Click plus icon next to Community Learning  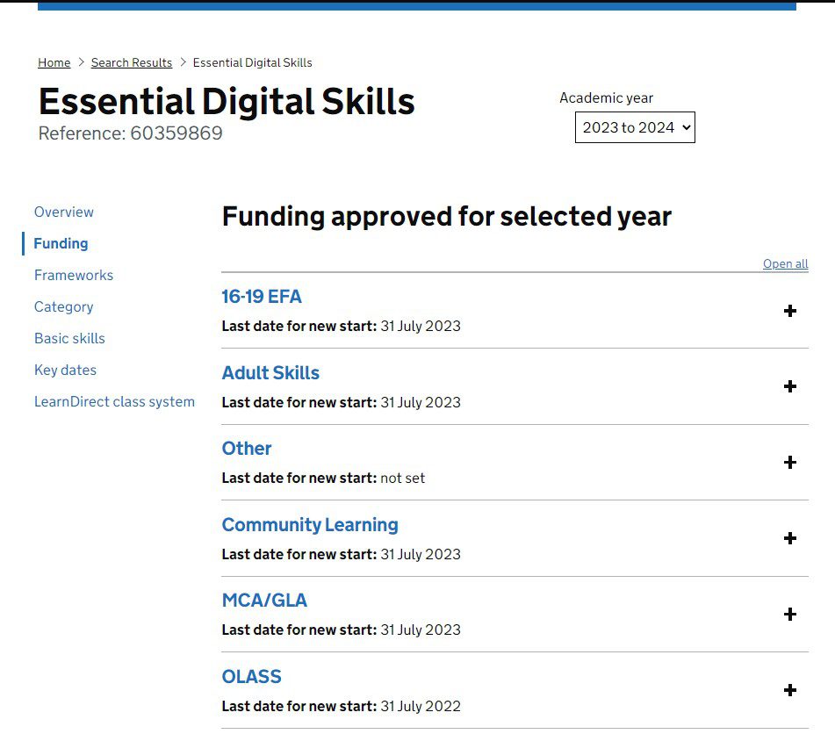tap(789, 538)
